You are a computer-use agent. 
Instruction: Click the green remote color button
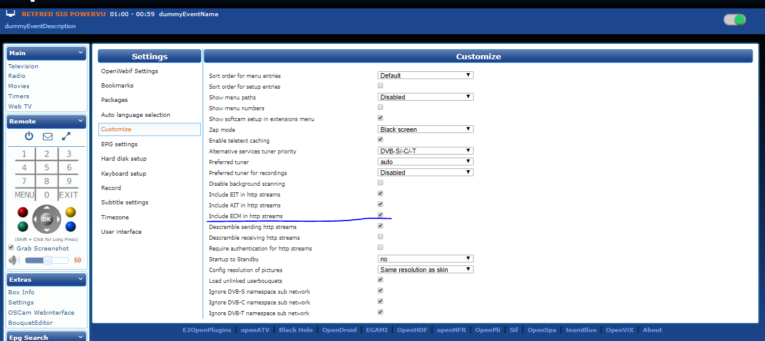[x=23, y=227]
